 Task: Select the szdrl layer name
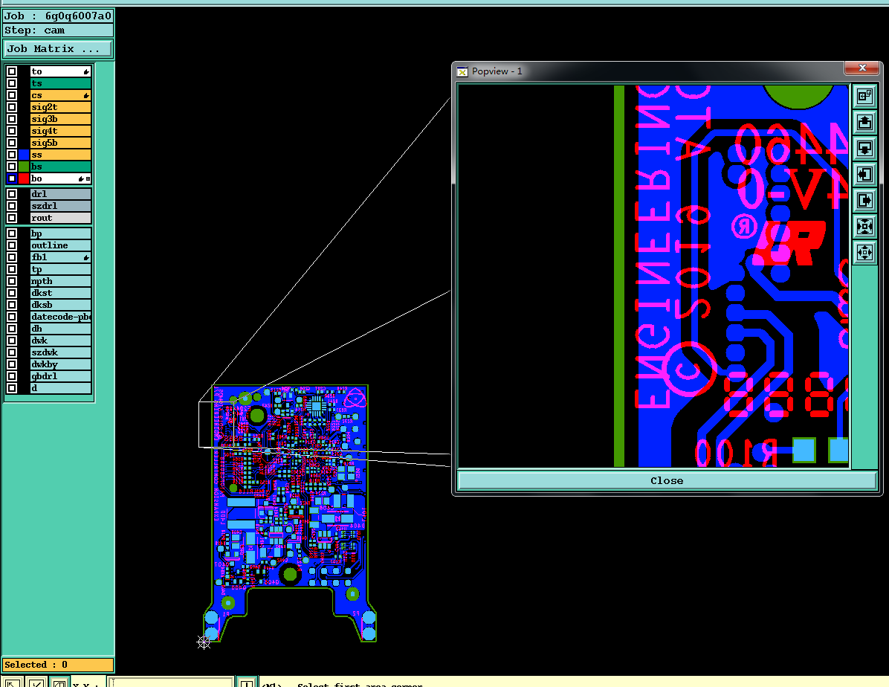tap(61, 206)
